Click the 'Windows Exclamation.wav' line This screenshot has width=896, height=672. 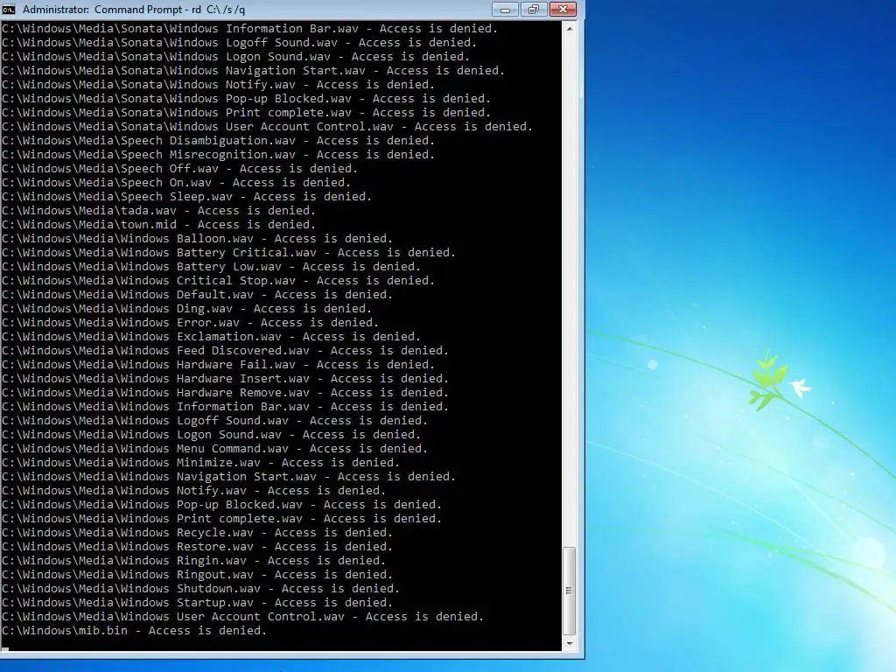click(x=212, y=337)
